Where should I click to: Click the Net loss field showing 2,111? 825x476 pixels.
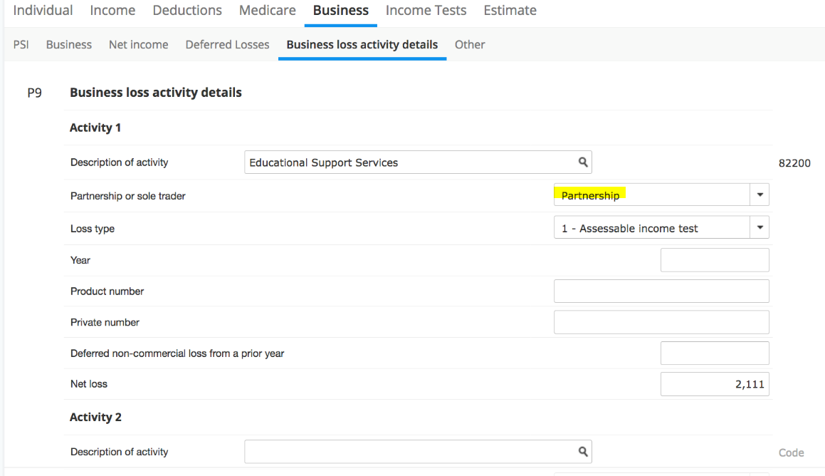coord(715,384)
